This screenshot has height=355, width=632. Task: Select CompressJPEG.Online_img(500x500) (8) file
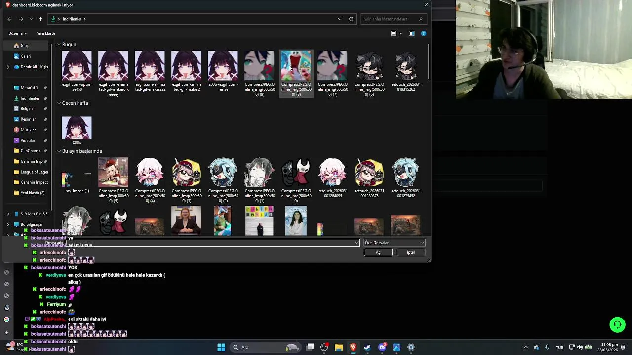tap(296, 73)
